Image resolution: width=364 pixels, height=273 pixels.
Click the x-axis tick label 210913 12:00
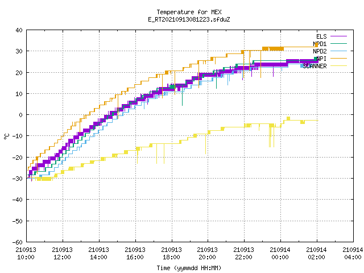[62, 254]
